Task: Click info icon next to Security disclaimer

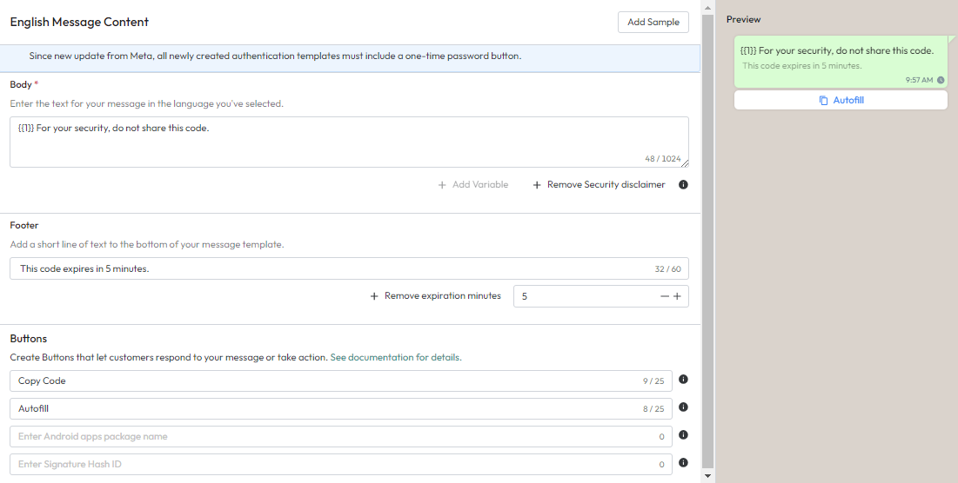Action: point(683,185)
